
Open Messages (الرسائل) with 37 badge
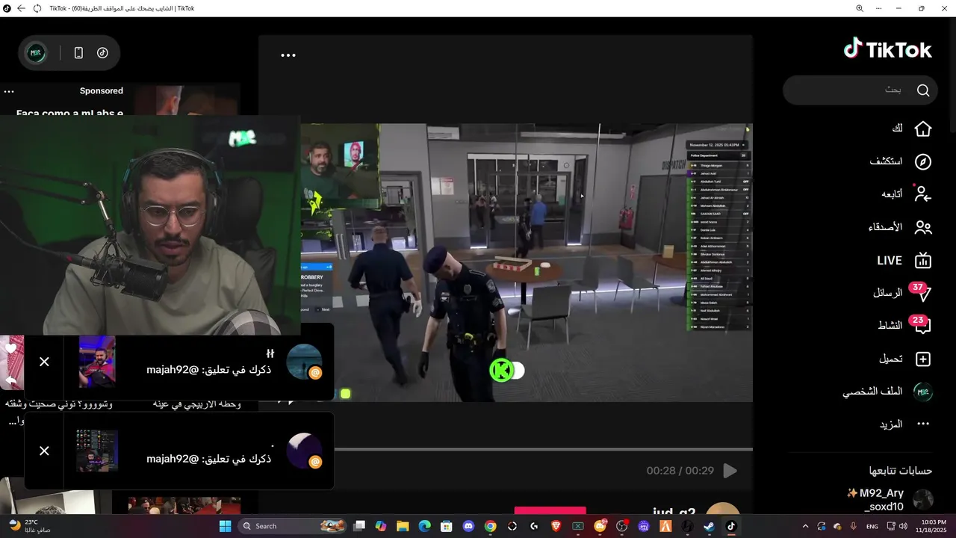pyautogui.click(x=902, y=292)
